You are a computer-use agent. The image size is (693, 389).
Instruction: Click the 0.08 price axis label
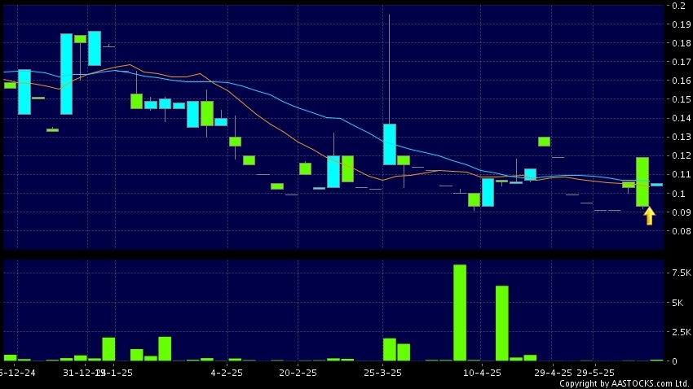pos(682,231)
